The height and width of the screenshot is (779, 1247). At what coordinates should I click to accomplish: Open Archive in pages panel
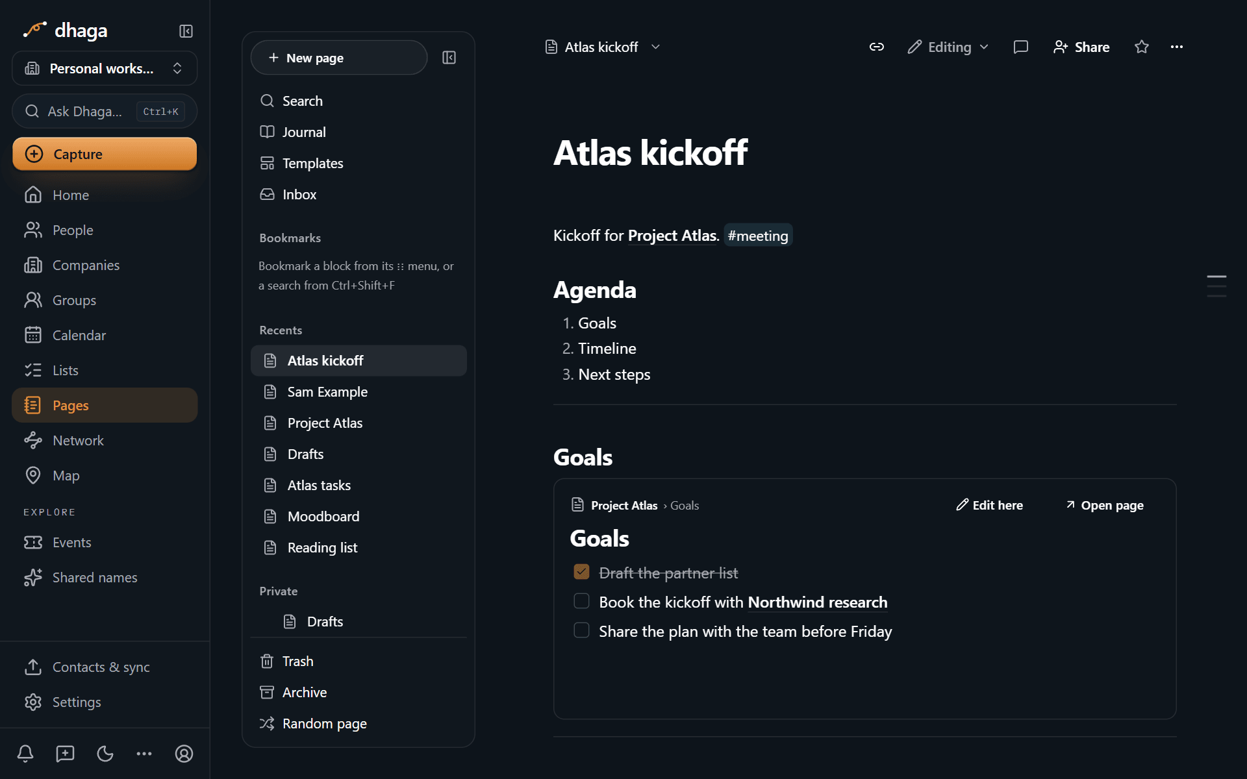[x=359, y=693]
